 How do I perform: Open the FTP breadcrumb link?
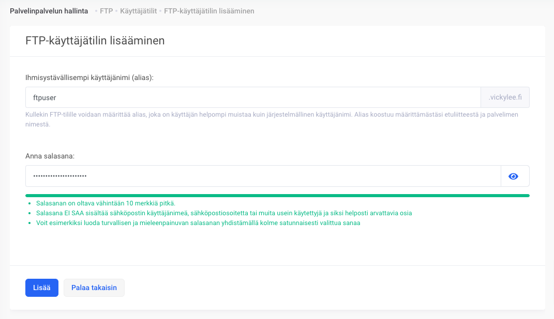coord(106,11)
